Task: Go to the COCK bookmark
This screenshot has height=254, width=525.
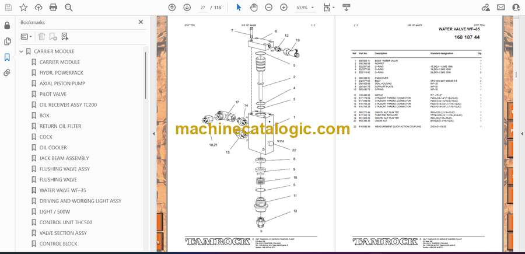Action: 46,137
